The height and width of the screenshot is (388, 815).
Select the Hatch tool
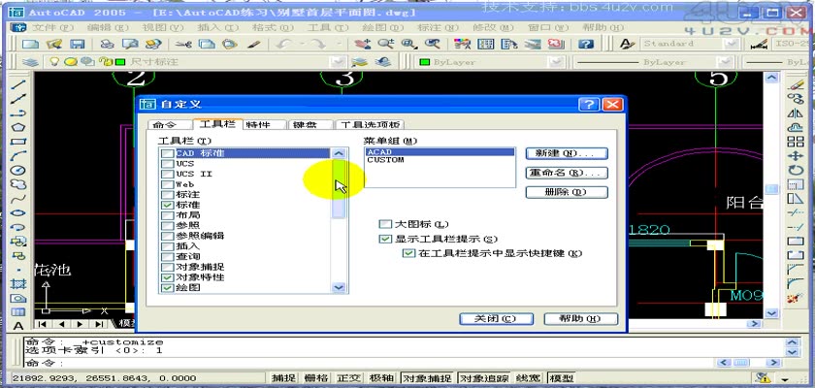[18, 283]
